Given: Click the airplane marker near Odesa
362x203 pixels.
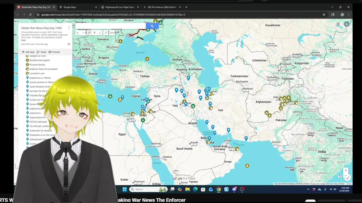Looking at the screenshot, I should pyautogui.click(x=120, y=41).
